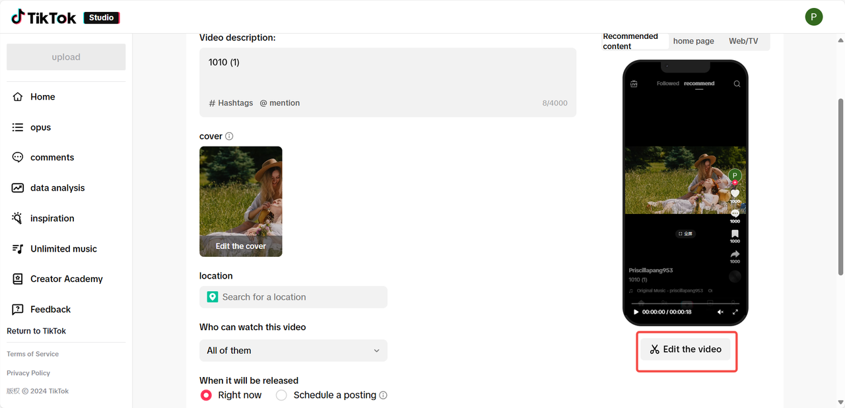Open the profile avatar P menu
The height and width of the screenshot is (408, 845).
[x=814, y=17]
